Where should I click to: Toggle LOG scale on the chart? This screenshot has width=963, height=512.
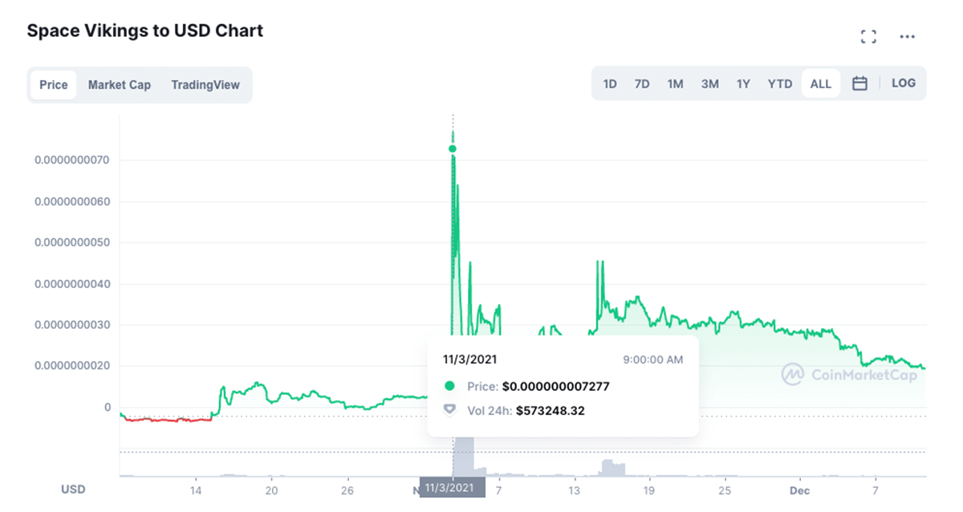[x=903, y=83]
